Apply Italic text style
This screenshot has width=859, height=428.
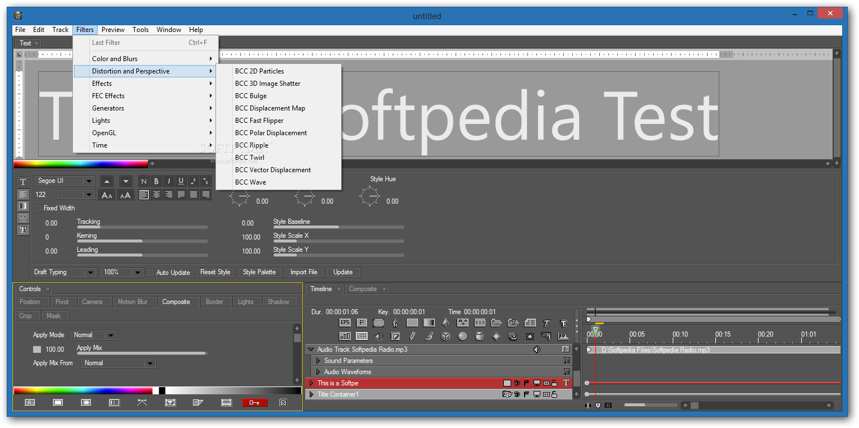click(x=169, y=181)
